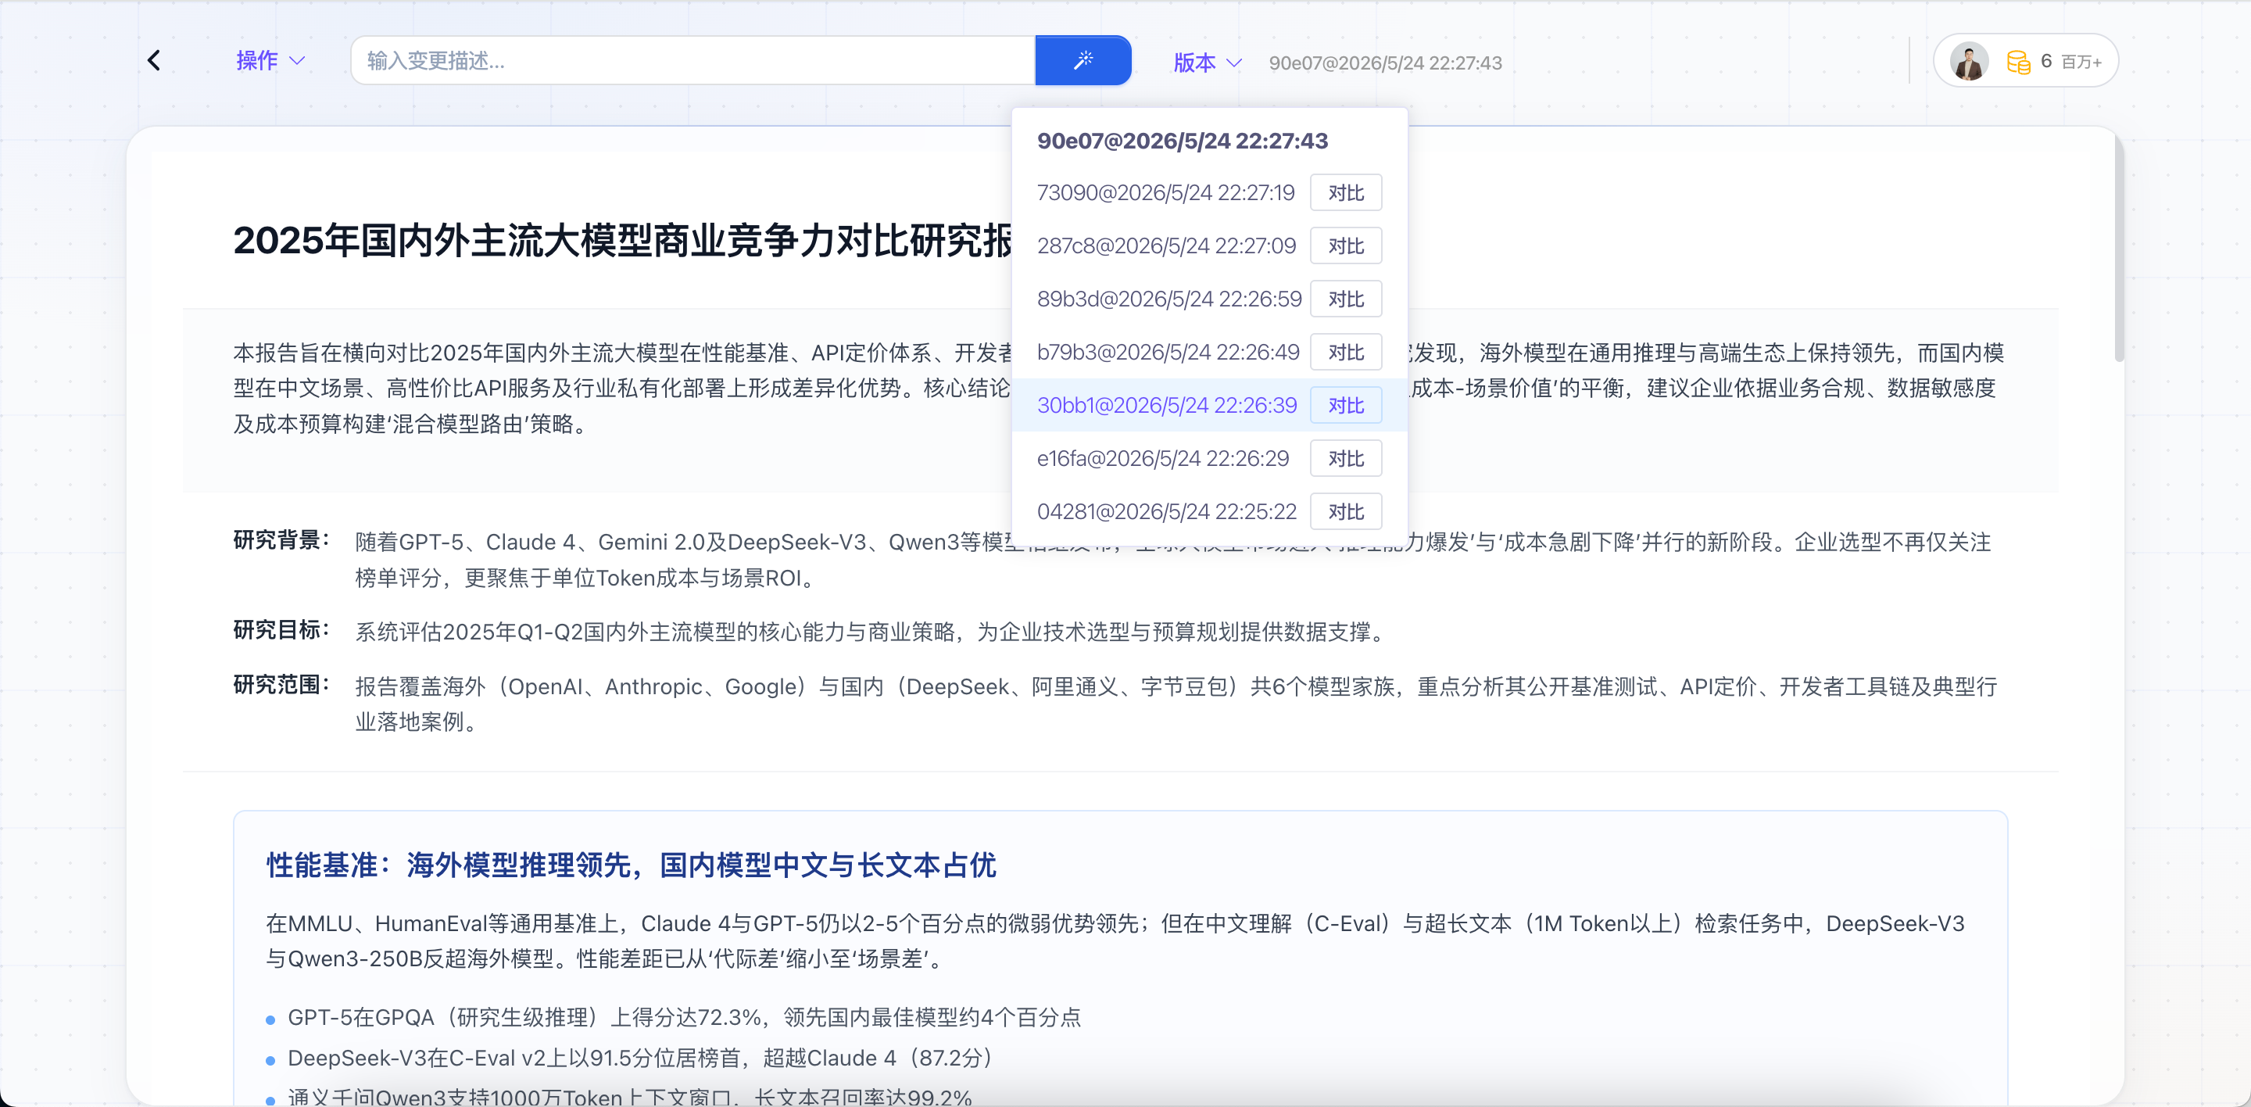Image resolution: width=2251 pixels, height=1107 pixels.
Task: Click current version label beside 版本
Action: pyautogui.click(x=1385, y=63)
